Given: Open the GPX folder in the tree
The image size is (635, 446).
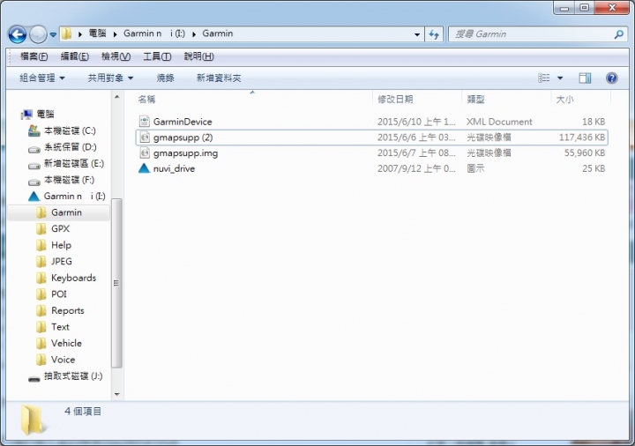Looking at the screenshot, I should tap(60, 228).
